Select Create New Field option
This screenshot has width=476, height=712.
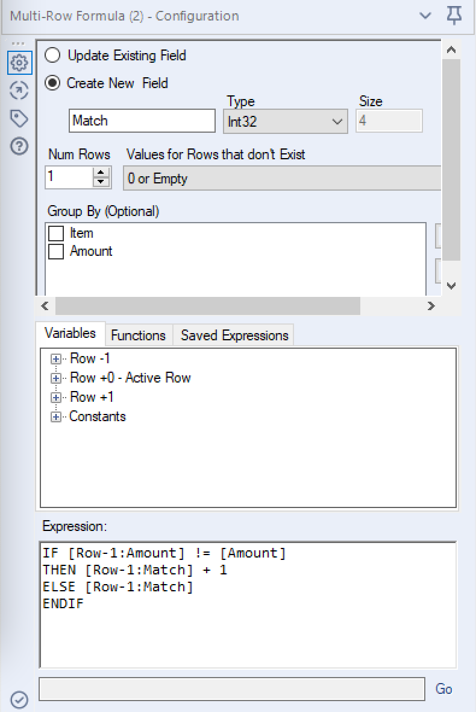(52, 83)
